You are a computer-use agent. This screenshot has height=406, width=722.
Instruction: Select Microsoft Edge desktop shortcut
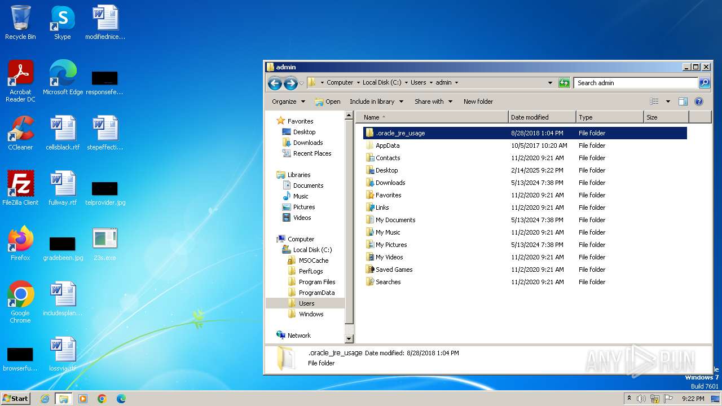click(x=63, y=78)
